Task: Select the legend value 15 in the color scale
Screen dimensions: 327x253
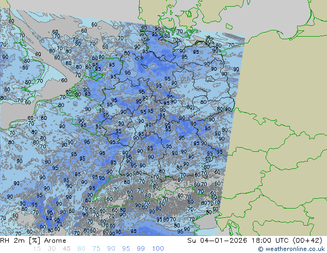Action: [37, 249]
